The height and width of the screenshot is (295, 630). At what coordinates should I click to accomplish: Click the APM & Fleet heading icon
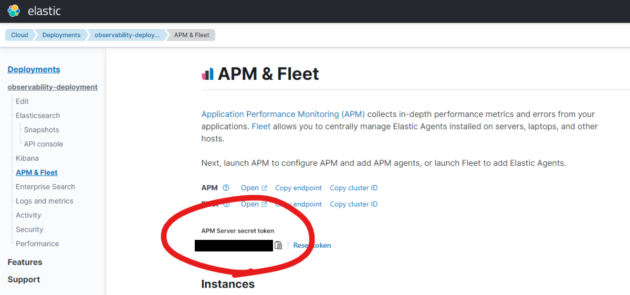207,74
